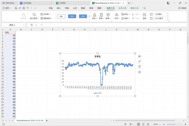Viewport: 189px width, 126px height.
Task: Click the 插入形状 insert shape icon
Action: [34, 14]
